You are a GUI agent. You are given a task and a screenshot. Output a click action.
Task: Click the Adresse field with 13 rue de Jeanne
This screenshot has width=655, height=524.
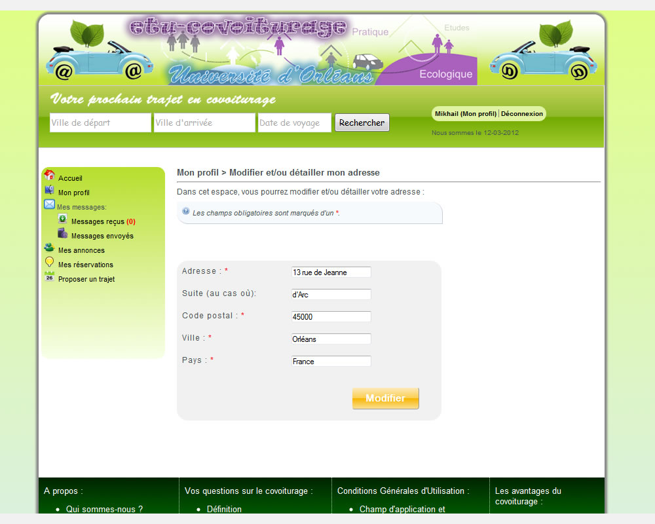pyautogui.click(x=331, y=272)
